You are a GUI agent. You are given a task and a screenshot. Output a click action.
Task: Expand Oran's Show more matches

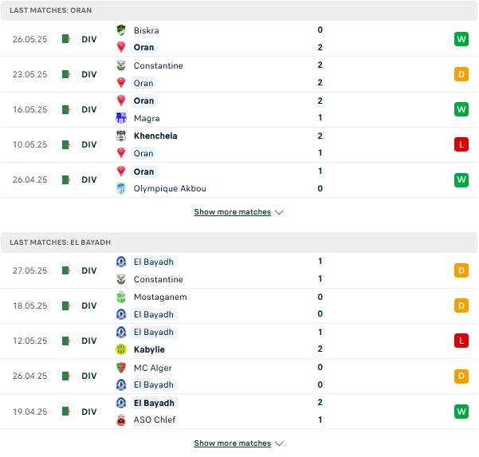click(238, 212)
